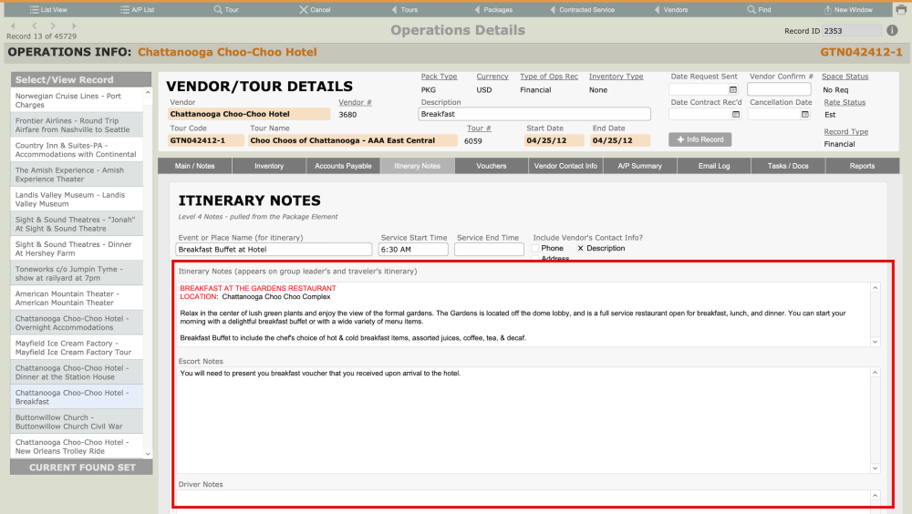The image size is (912, 514).
Task: Click the Event or Place Name field
Action: [274, 250]
